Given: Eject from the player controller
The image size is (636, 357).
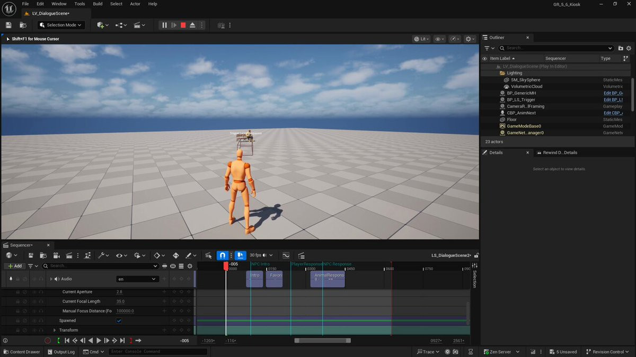Looking at the screenshot, I should point(192,25).
